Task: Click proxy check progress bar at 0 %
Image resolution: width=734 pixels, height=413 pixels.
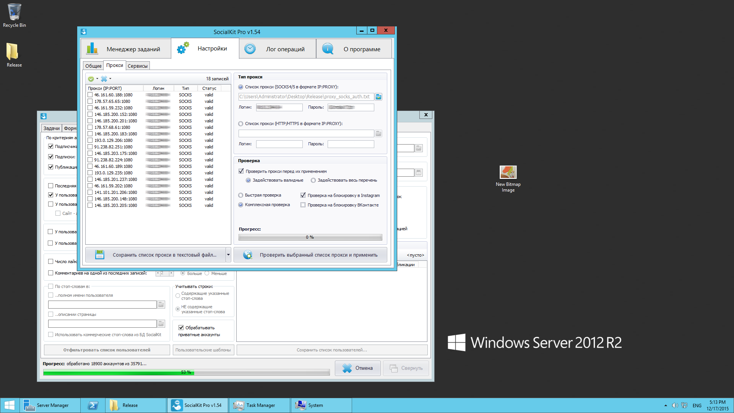Action: click(310, 237)
